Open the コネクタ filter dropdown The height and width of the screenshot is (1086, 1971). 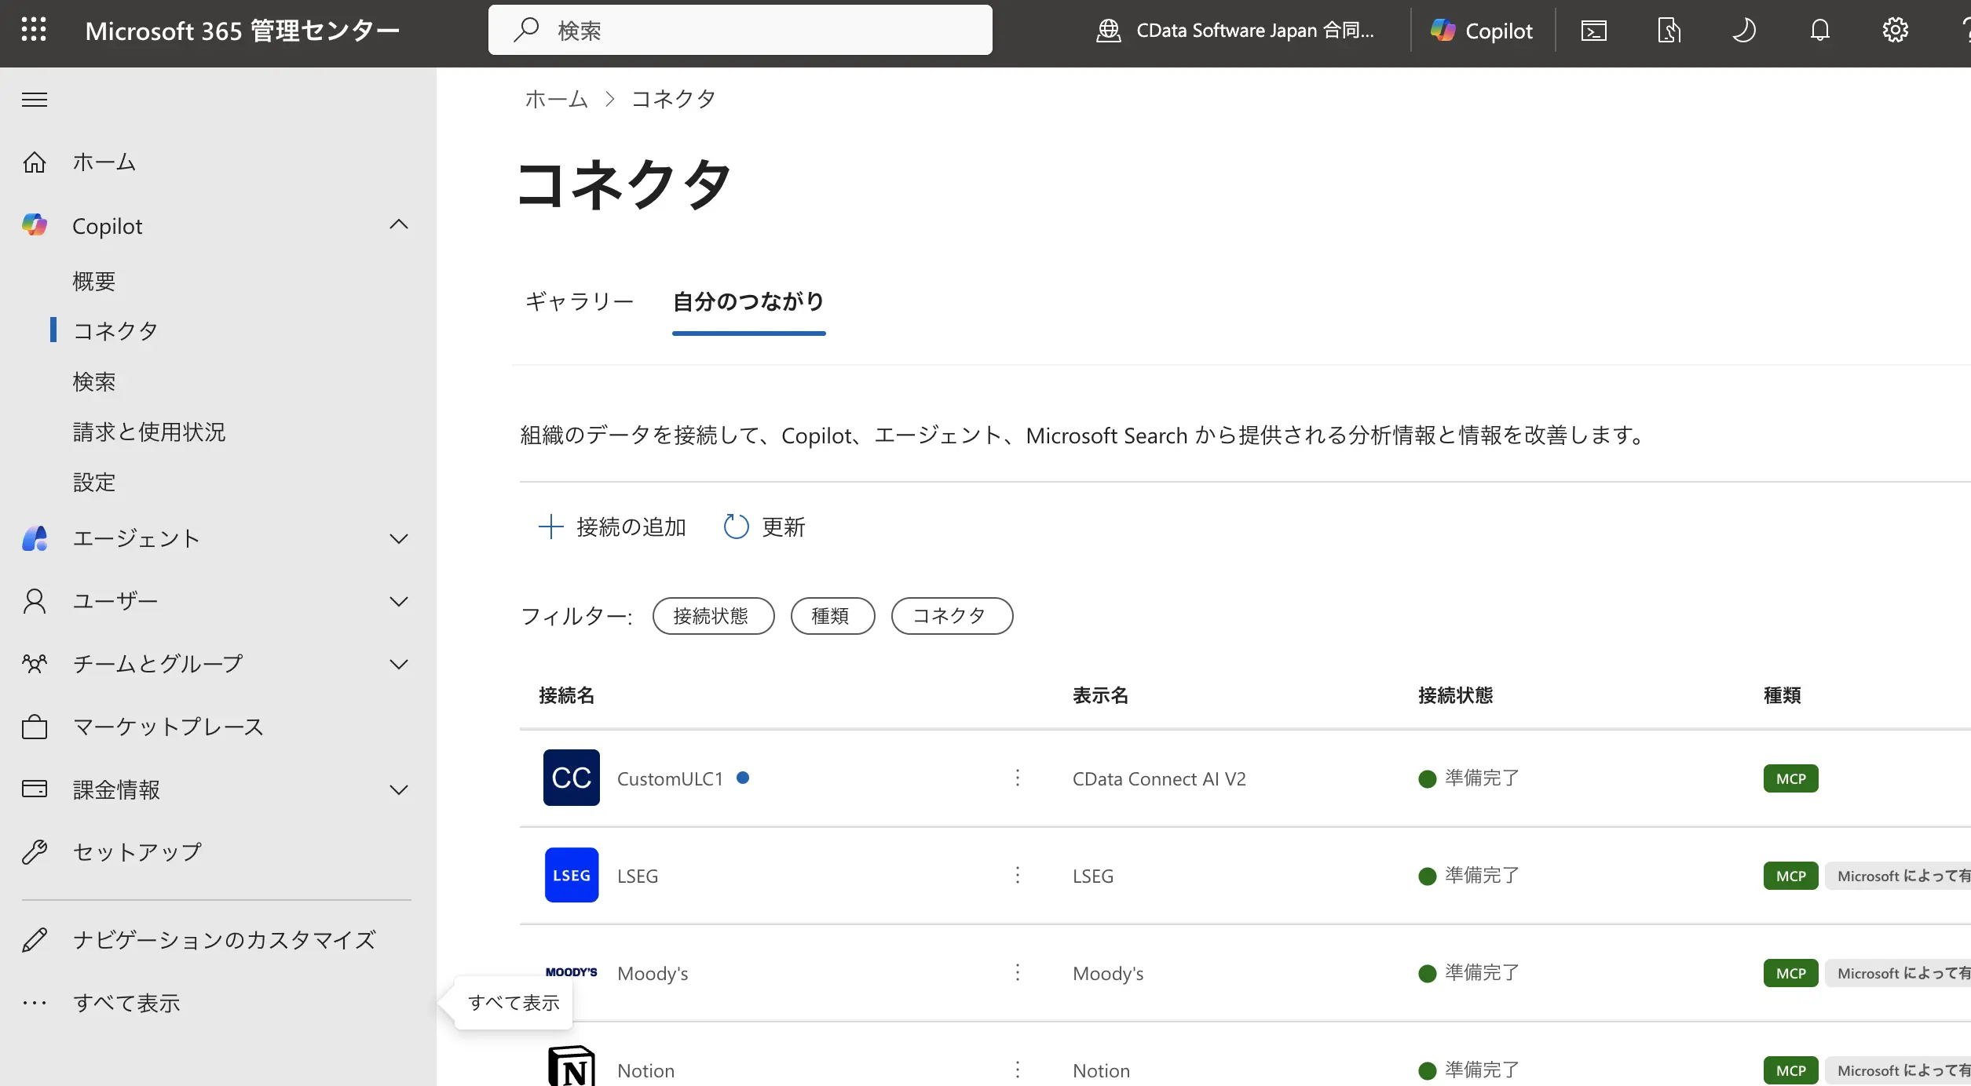point(952,616)
